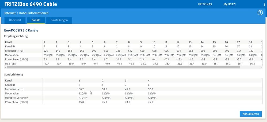The width and height of the screenshot is (267, 122).
Task: Click the downstream frequency value 714
Action: 239,51
